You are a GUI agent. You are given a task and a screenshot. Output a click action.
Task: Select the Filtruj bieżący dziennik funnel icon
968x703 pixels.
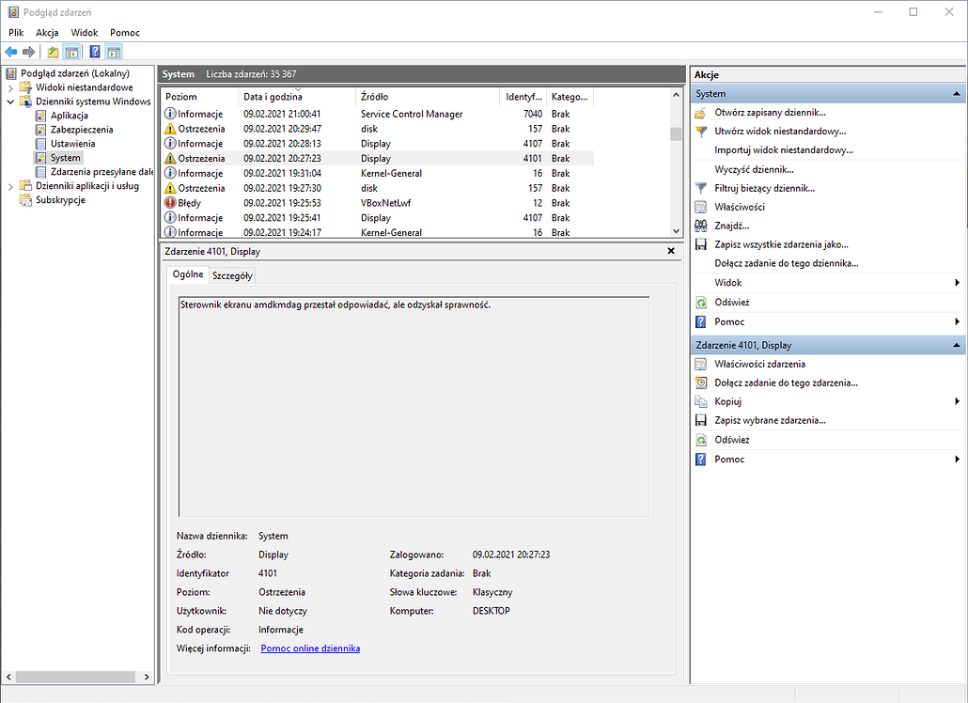coord(700,187)
